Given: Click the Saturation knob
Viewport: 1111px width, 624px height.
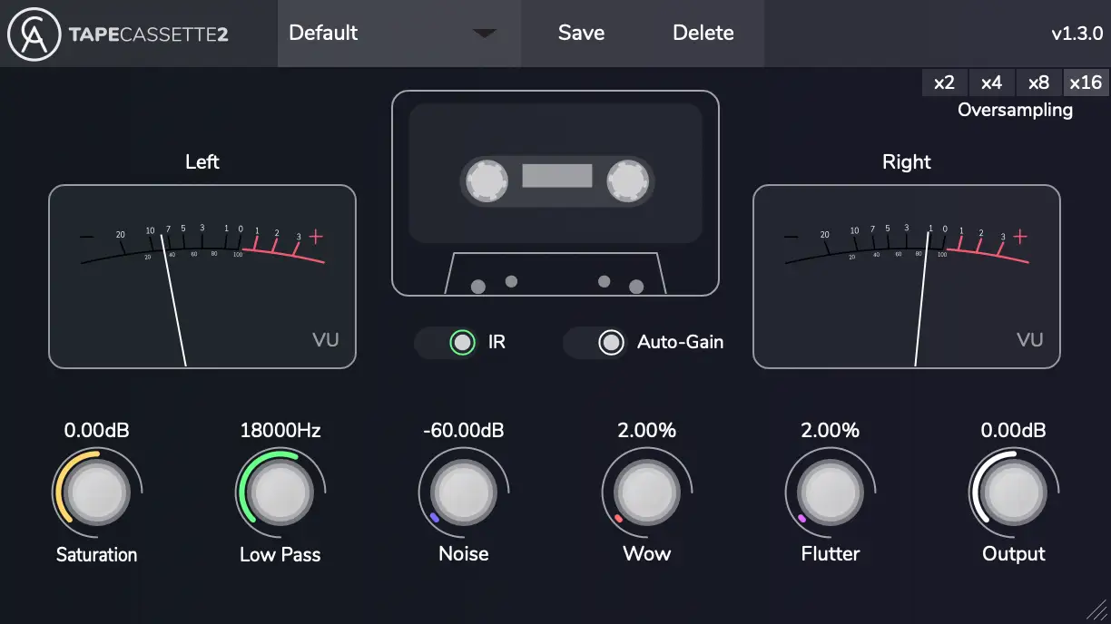Looking at the screenshot, I should 96,492.
